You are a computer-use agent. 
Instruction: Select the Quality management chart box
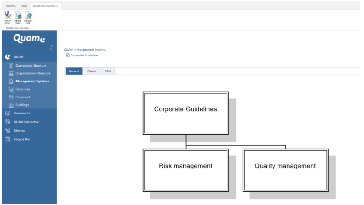point(286,170)
